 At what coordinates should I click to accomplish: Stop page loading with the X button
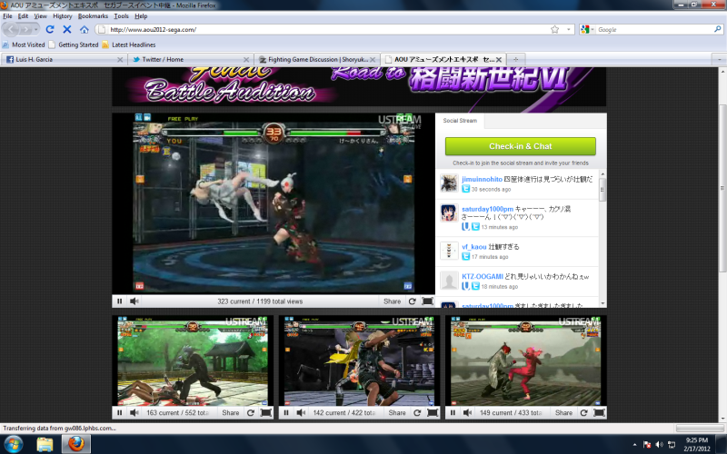coord(67,29)
